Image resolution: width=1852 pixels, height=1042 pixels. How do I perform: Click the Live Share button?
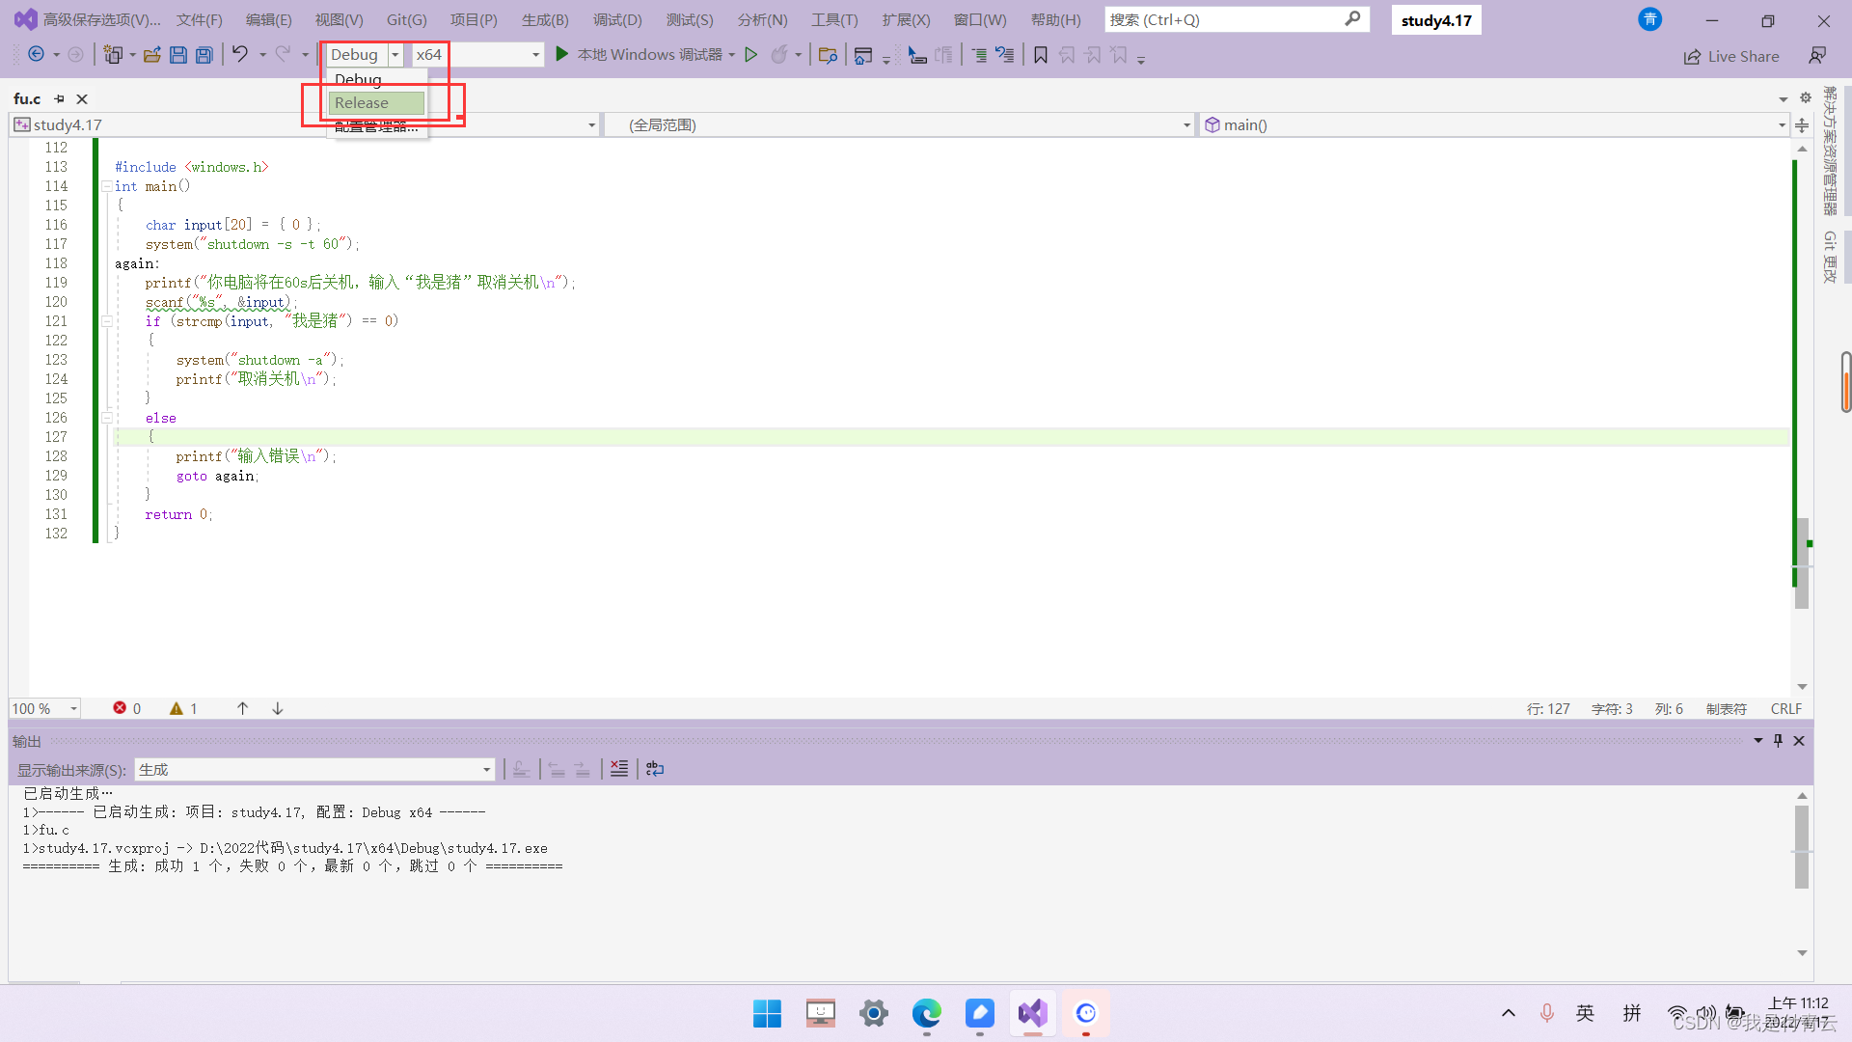1731,56
